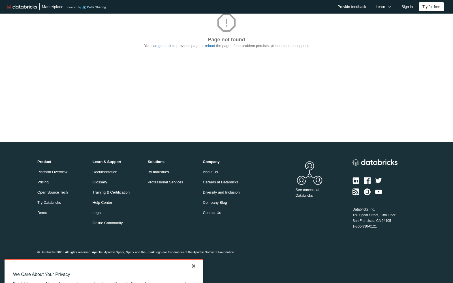Click the Product footer heading
453x283 pixels.
[44, 162]
